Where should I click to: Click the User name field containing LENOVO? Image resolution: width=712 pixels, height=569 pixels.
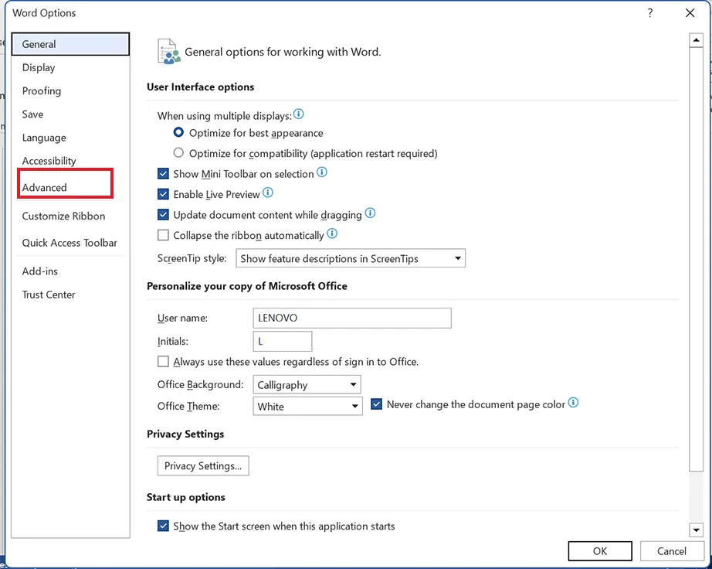point(352,318)
